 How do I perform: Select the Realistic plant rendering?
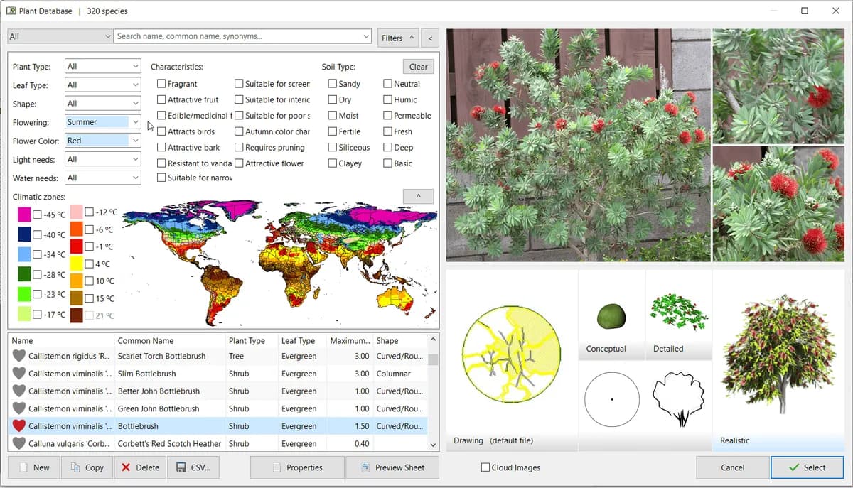tap(778, 354)
